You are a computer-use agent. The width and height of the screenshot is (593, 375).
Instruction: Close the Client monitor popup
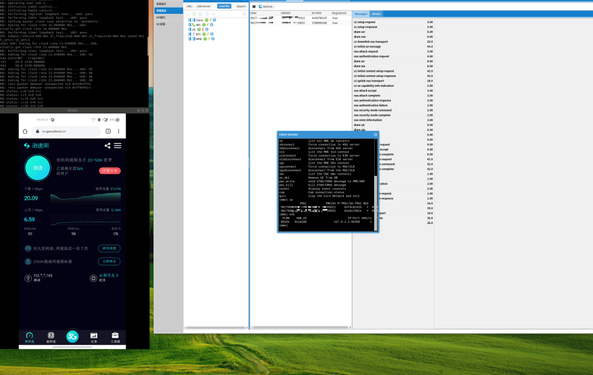point(375,134)
